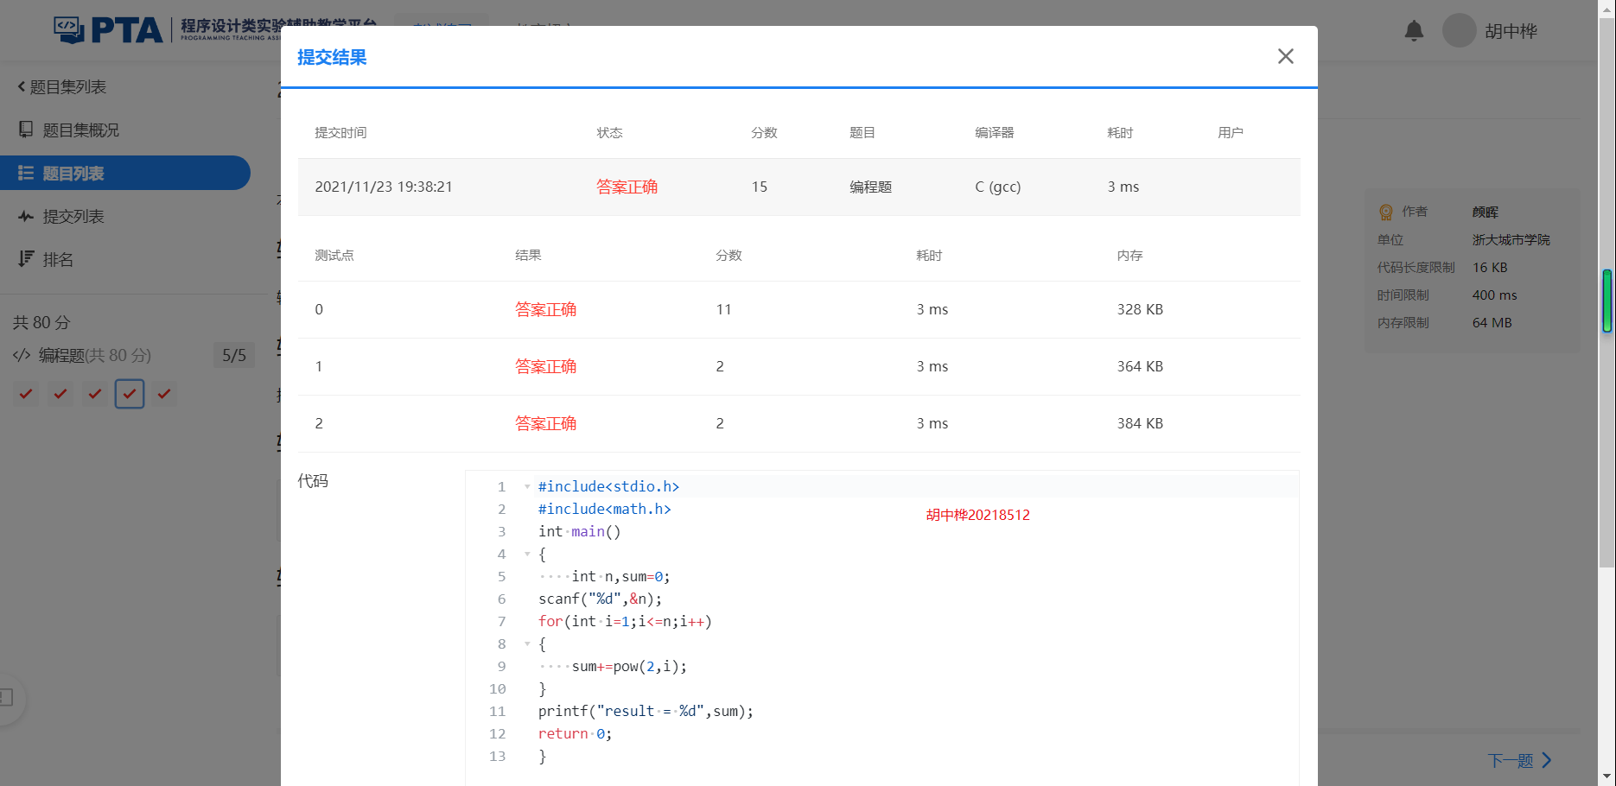Viewport: 1616px width, 786px height.
Task: Click compiler value C (gcc)
Action: [998, 187]
